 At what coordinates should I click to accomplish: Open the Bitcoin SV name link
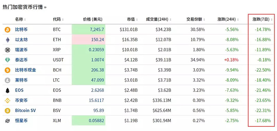(x=25, y=111)
